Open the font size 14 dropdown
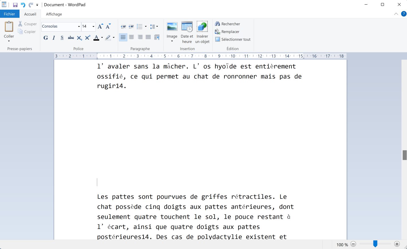Viewport: 407px width, 249px height. [x=93, y=26]
